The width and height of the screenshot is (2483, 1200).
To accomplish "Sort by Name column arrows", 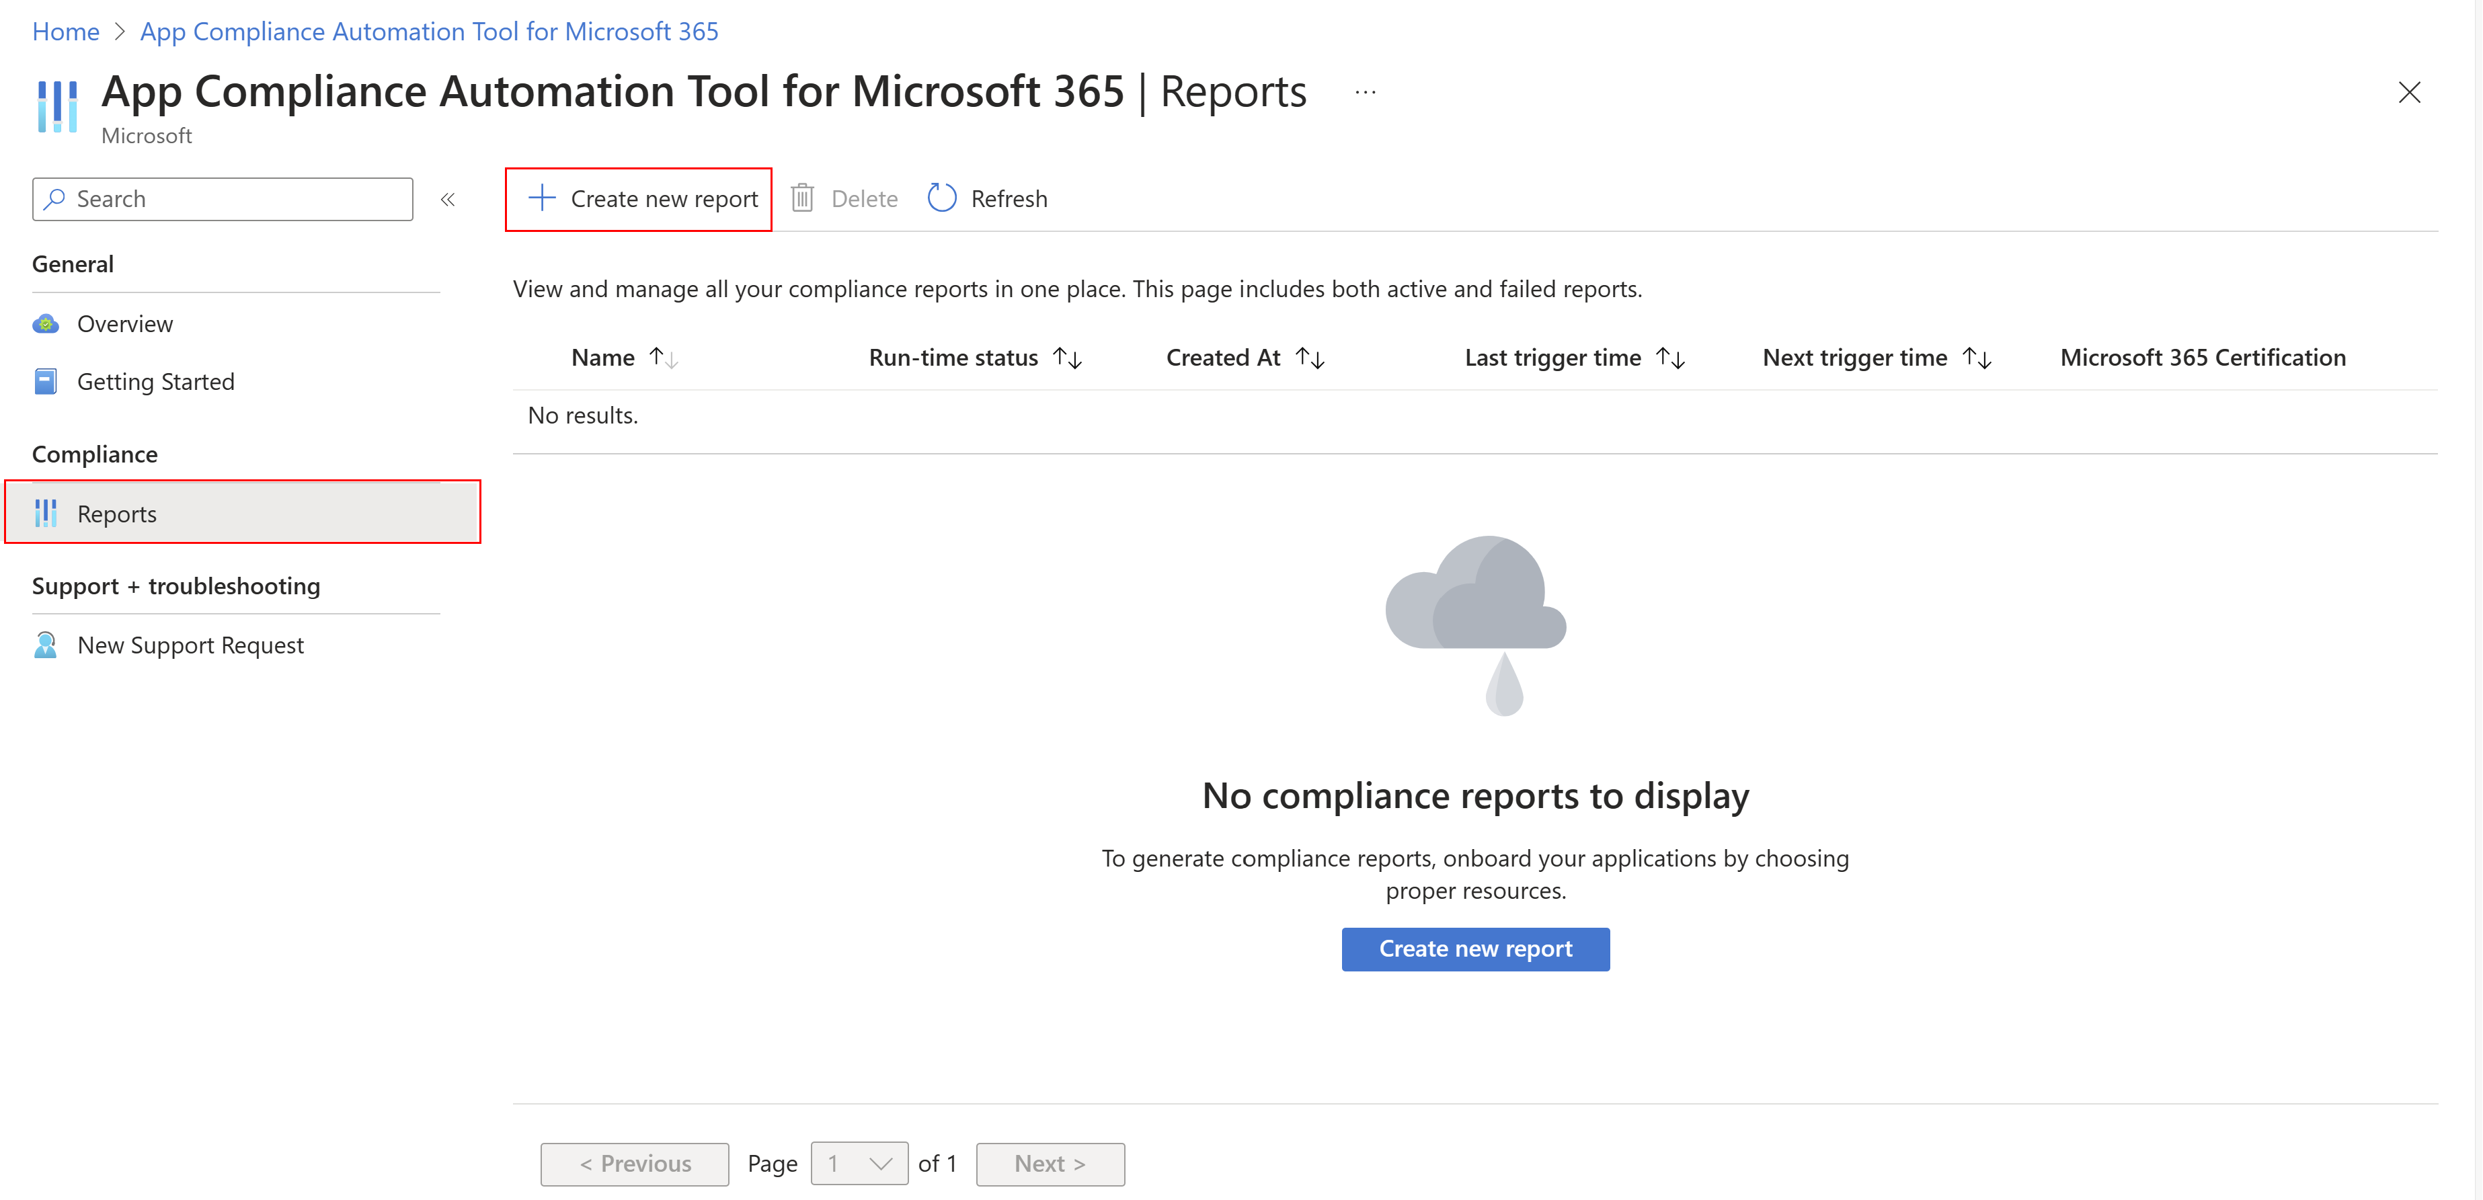I will tap(663, 358).
